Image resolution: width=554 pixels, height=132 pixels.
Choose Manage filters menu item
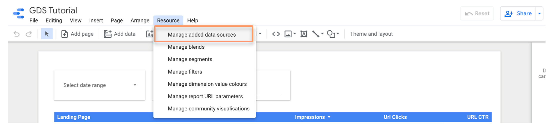pos(185,72)
